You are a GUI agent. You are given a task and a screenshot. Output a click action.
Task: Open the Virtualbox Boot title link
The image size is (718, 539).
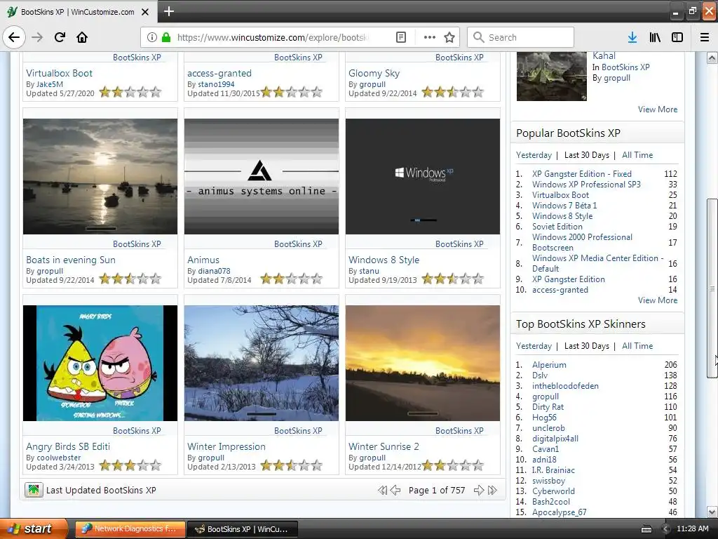59,73
